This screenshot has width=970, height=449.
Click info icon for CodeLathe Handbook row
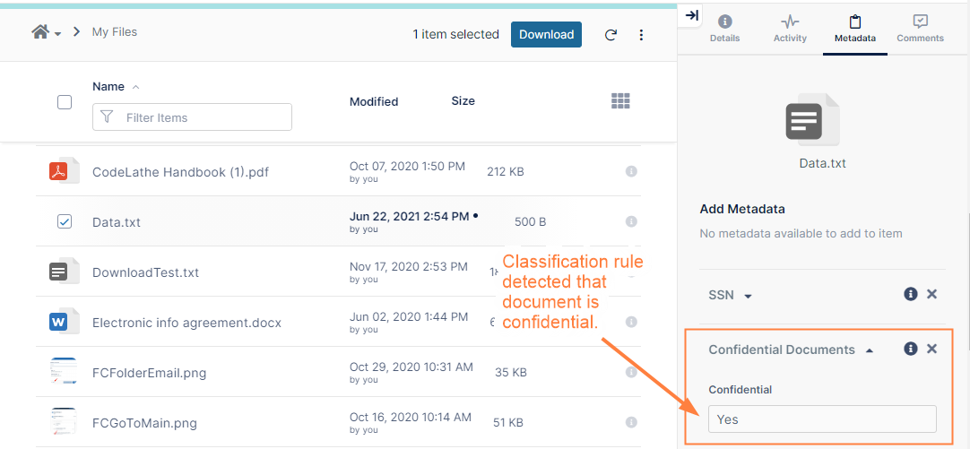[x=631, y=171]
